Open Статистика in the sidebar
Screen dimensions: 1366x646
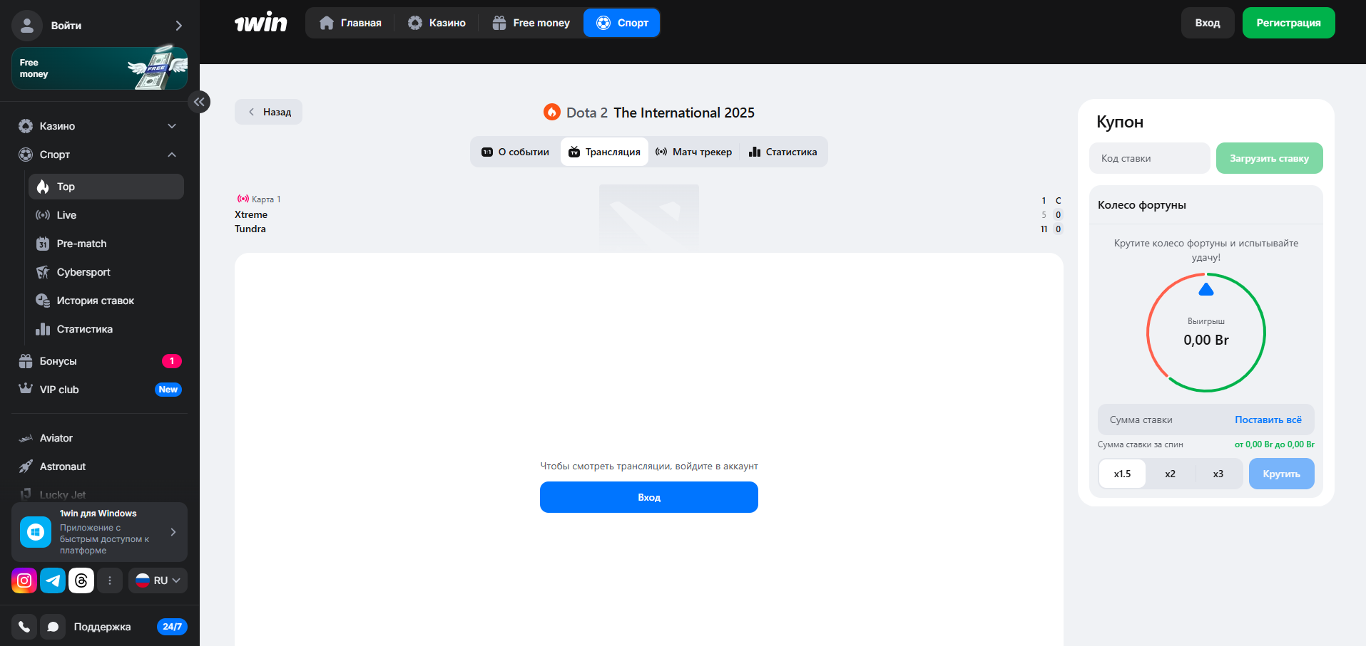pyautogui.click(x=106, y=329)
